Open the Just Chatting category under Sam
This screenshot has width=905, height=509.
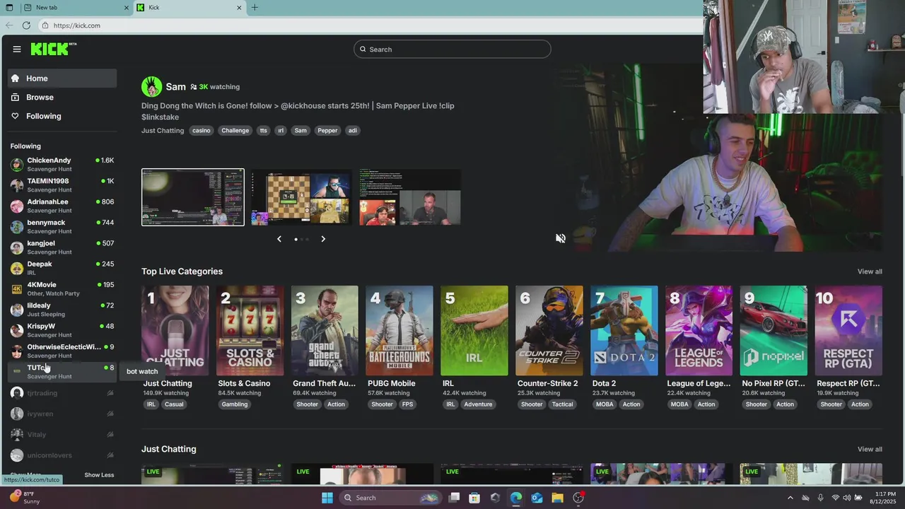point(163,131)
